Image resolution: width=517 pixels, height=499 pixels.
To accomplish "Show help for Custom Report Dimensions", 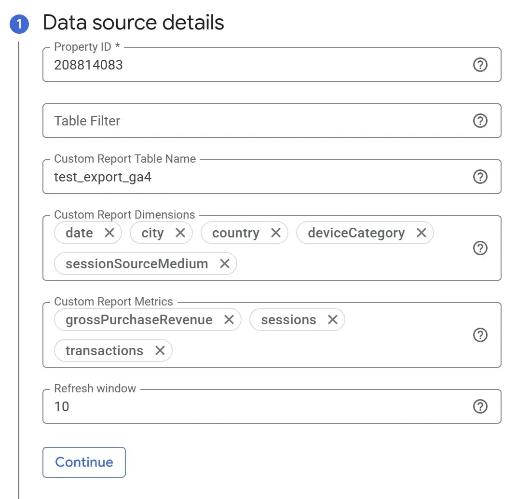I will [480, 248].
